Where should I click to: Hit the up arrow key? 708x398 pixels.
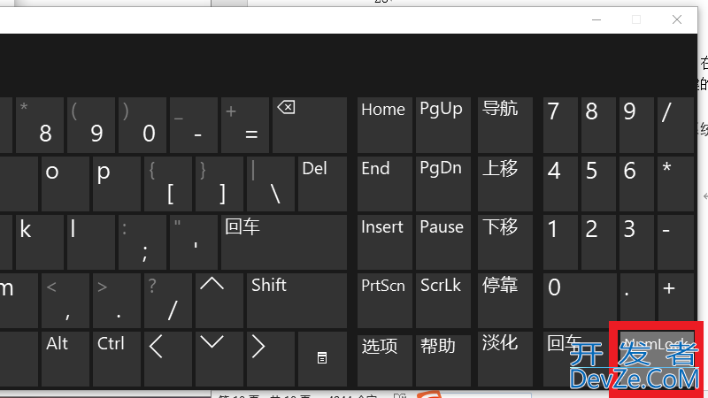pyautogui.click(x=219, y=301)
